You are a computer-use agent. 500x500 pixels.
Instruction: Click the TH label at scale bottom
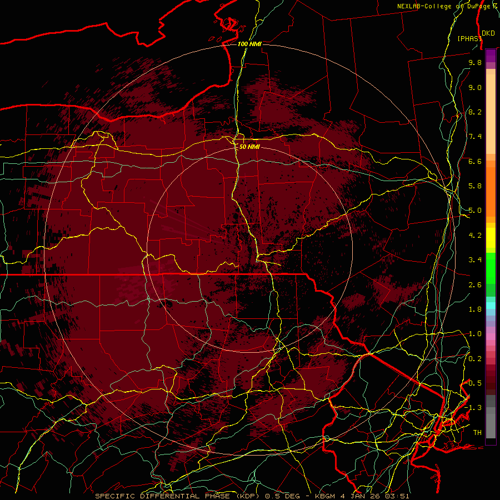click(x=477, y=433)
